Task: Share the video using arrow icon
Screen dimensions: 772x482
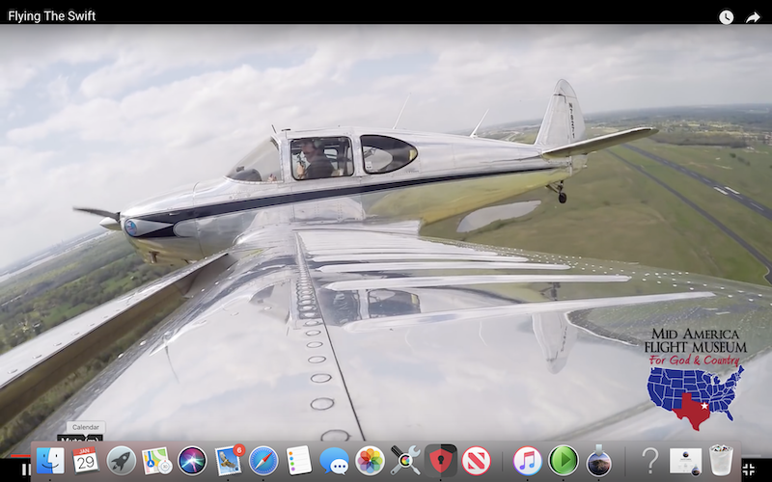Action: click(x=753, y=17)
